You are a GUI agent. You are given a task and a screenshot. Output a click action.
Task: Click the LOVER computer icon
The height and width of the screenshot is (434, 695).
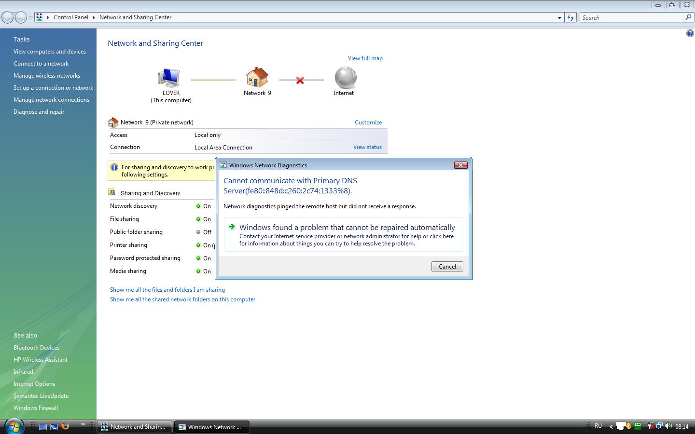pyautogui.click(x=169, y=78)
